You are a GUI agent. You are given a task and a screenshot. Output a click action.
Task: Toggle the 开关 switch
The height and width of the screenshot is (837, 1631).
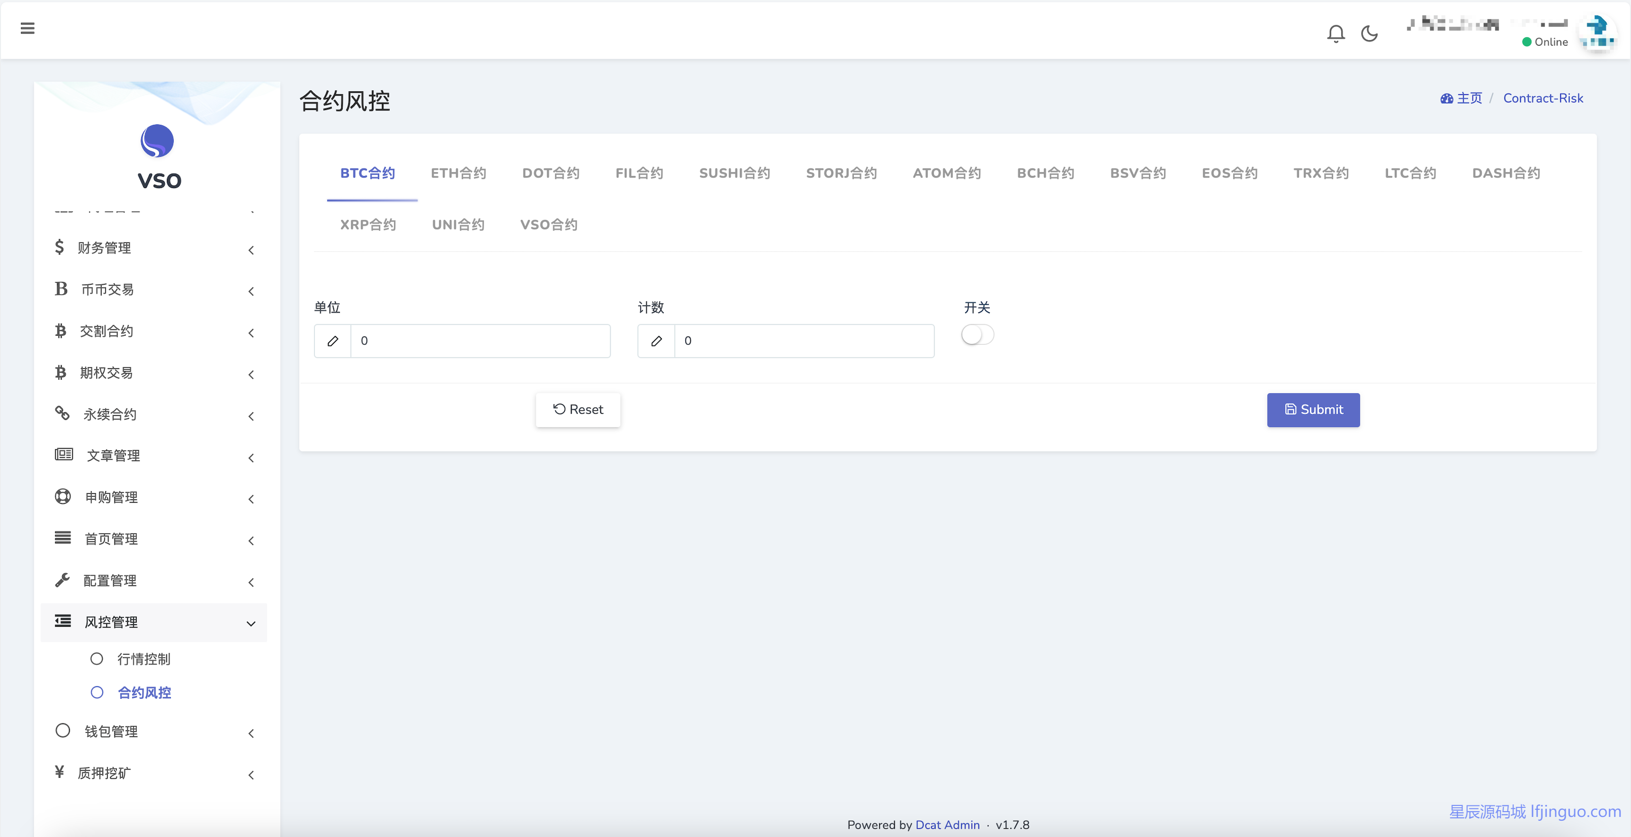(977, 335)
